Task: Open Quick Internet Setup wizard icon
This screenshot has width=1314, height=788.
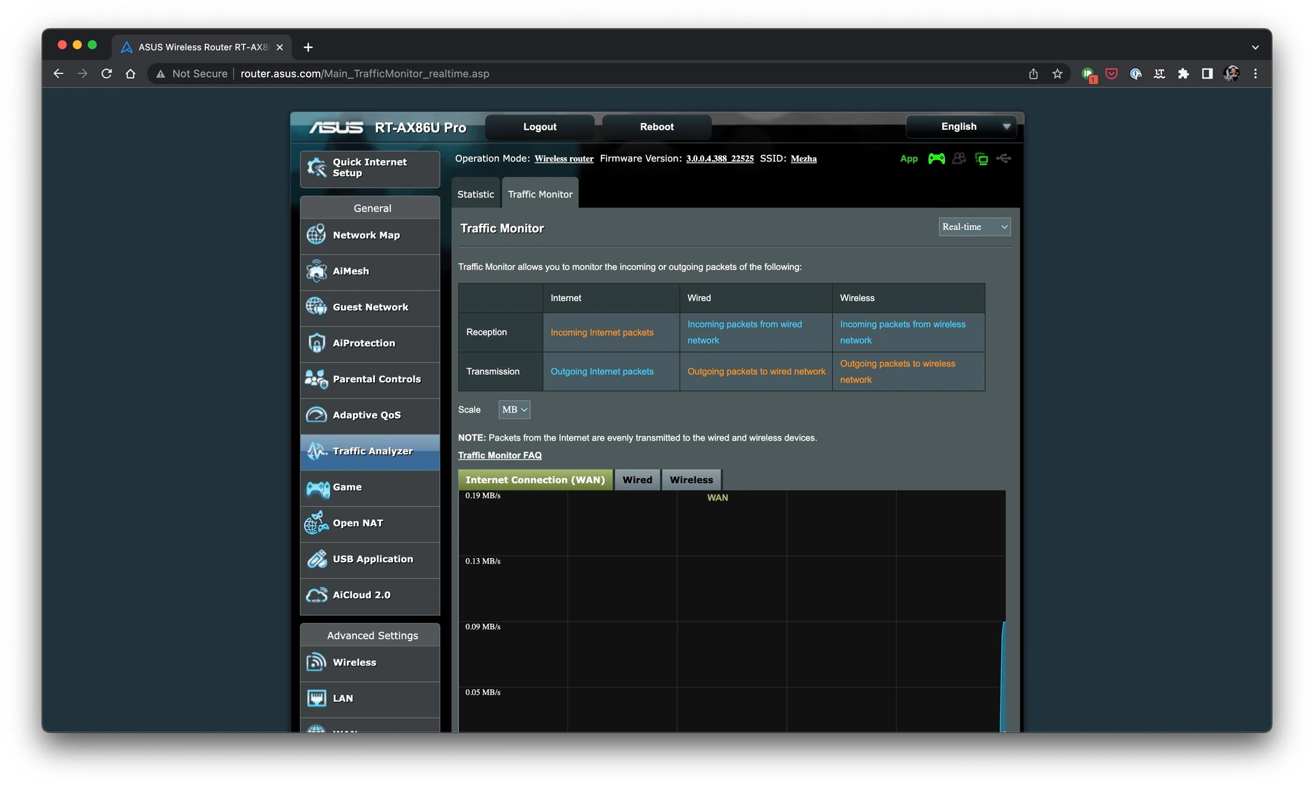Action: point(316,168)
